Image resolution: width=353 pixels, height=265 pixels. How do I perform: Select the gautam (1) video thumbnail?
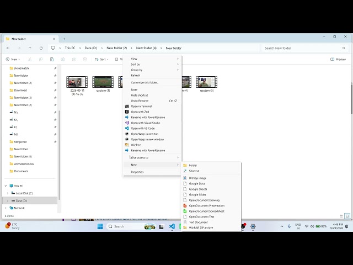point(103,82)
